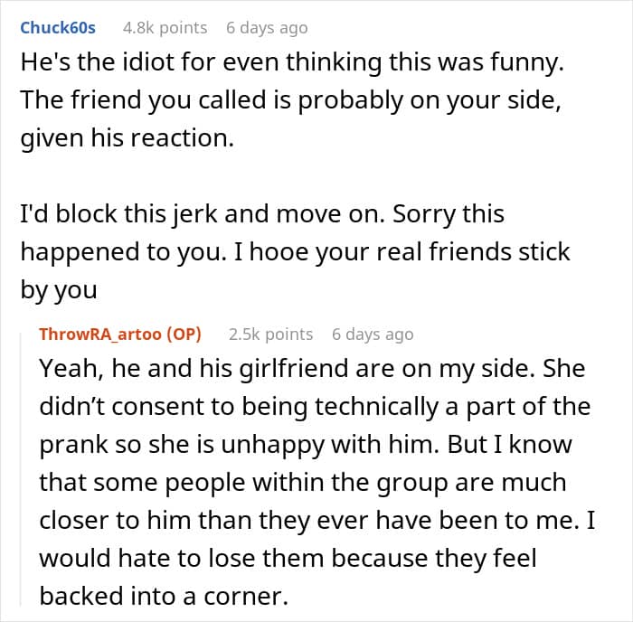
Task: Open the timestamp permalink on ThrowRA_artoo's reply
Action: click(x=373, y=335)
